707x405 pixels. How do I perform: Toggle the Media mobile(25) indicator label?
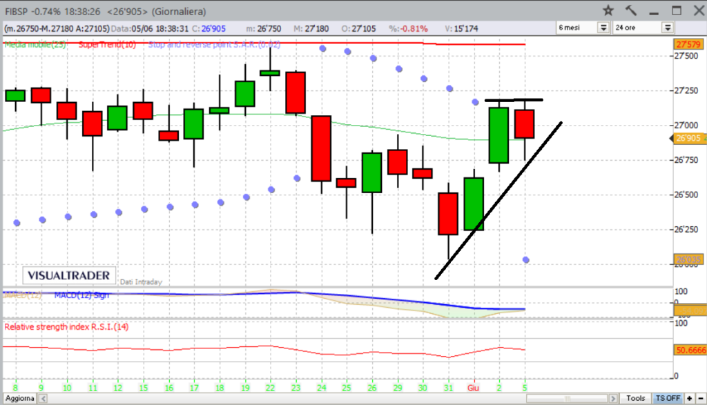tap(35, 45)
